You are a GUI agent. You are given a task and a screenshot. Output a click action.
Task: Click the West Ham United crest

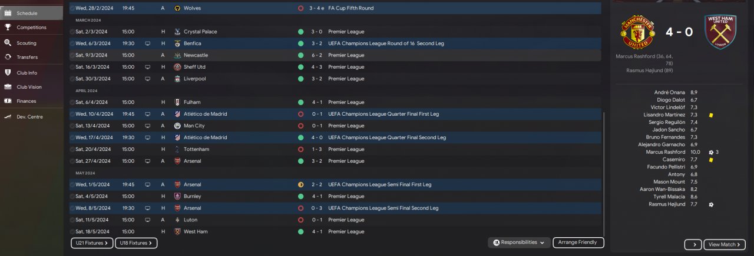click(721, 32)
